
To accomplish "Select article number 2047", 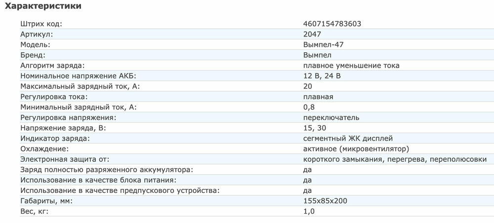I will click(312, 34).
